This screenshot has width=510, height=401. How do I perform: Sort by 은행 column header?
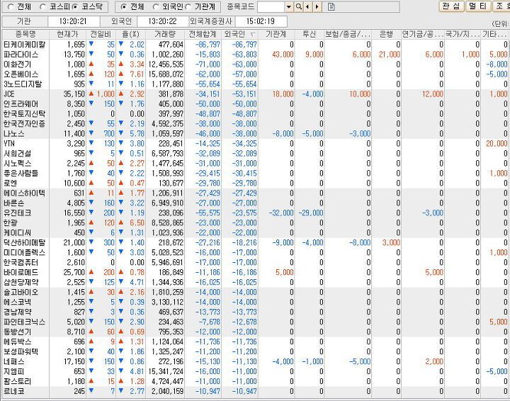point(387,34)
